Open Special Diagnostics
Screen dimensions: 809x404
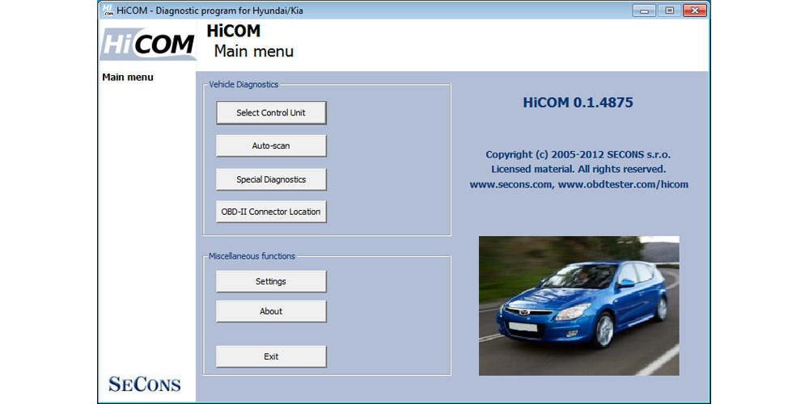pyautogui.click(x=271, y=179)
